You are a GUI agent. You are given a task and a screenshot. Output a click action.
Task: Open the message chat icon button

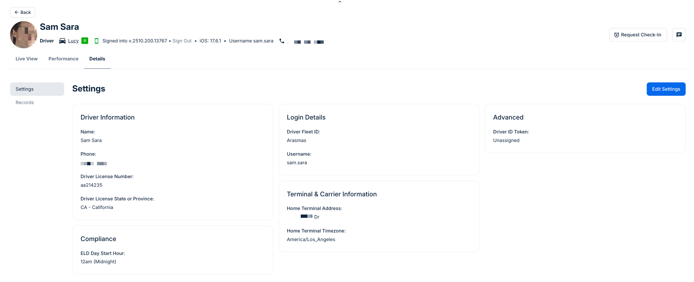click(678, 35)
